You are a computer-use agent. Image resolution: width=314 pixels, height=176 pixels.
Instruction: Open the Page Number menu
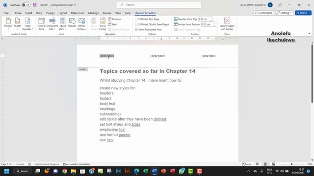point(27,24)
